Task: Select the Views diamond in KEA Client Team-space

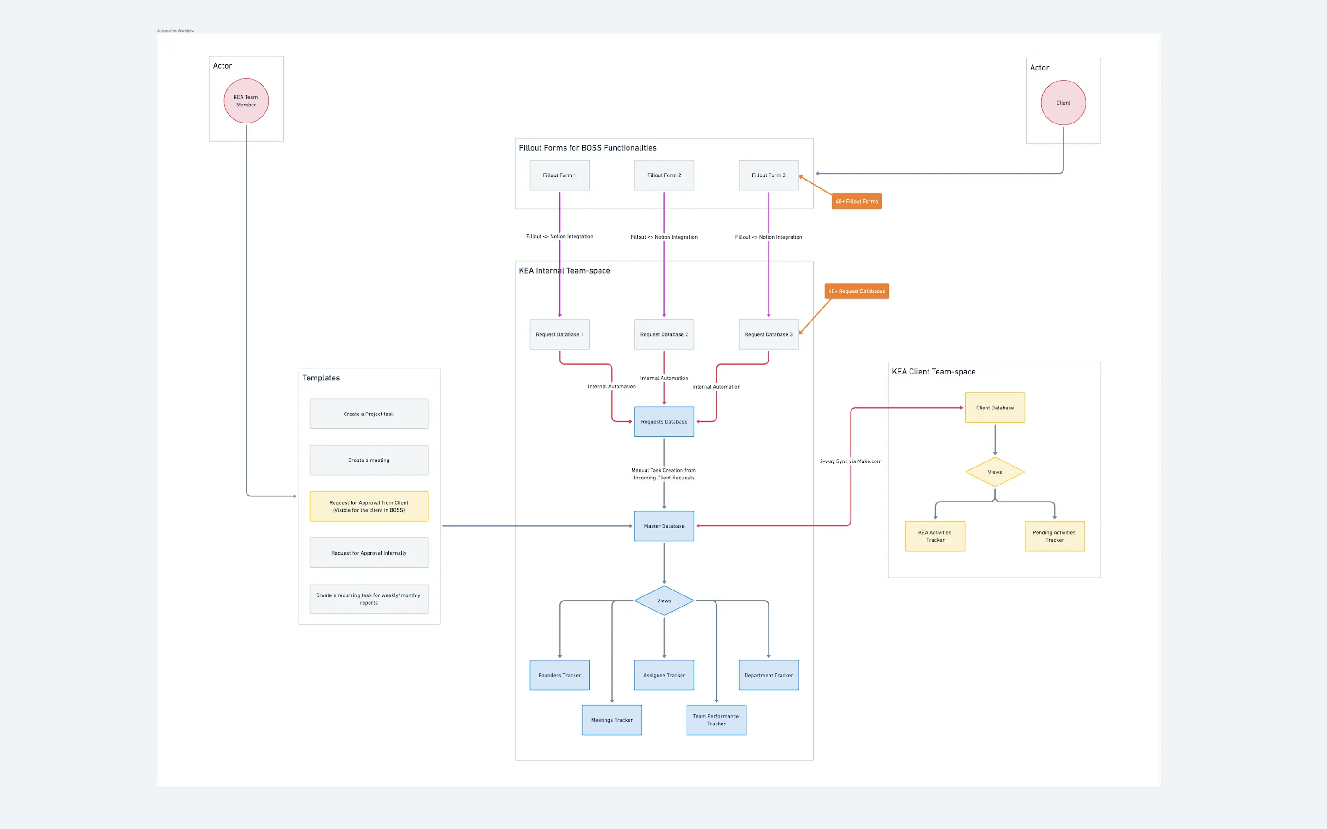Action: (995, 472)
